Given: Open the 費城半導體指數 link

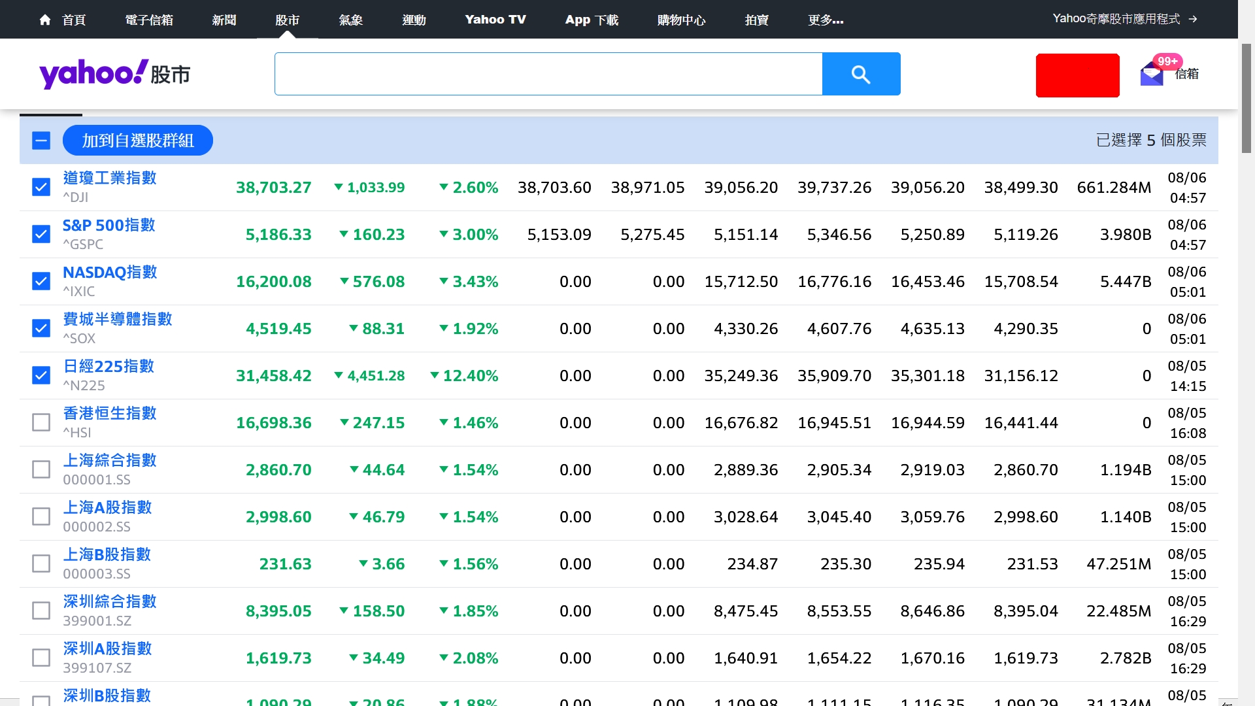Looking at the screenshot, I should (118, 319).
